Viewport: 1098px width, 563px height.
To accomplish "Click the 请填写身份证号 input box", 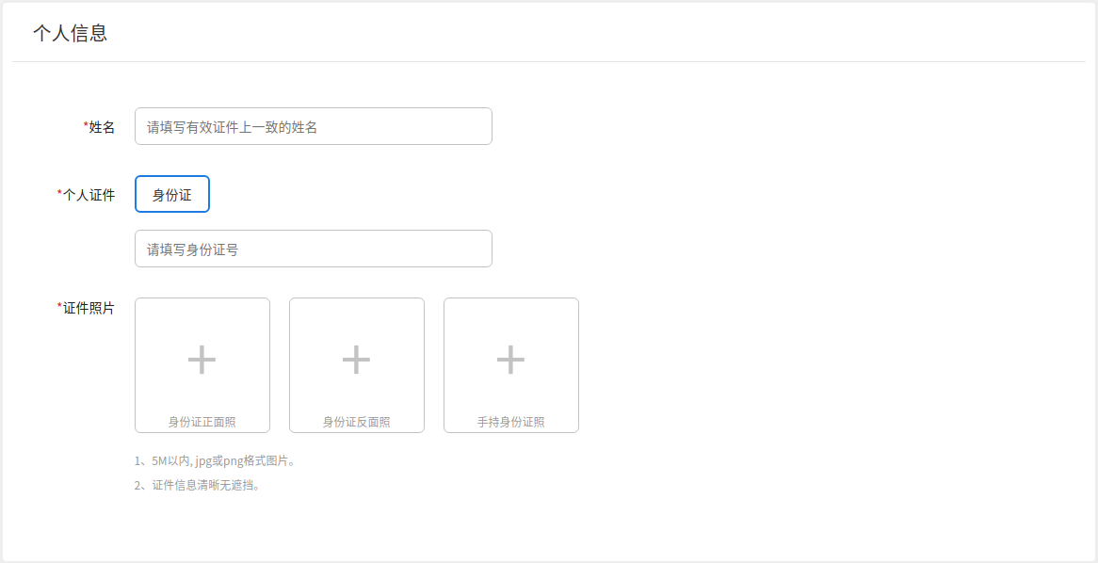I will tap(313, 249).
